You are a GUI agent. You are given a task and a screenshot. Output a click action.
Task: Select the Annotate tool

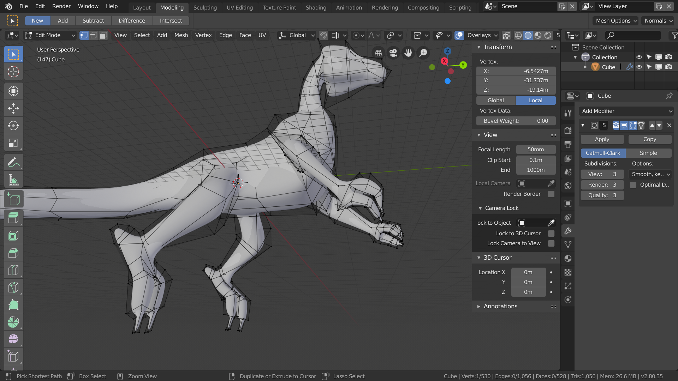tap(13, 163)
